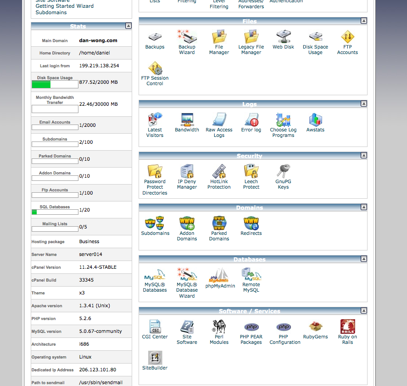Open Choose Log Programs
This screenshot has width=407, height=386.
[283, 120]
